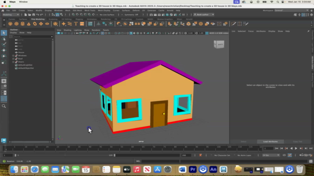Click the Maya home icon
Screen dimensions: 314x176
pyautogui.click(x=3, y=10)
